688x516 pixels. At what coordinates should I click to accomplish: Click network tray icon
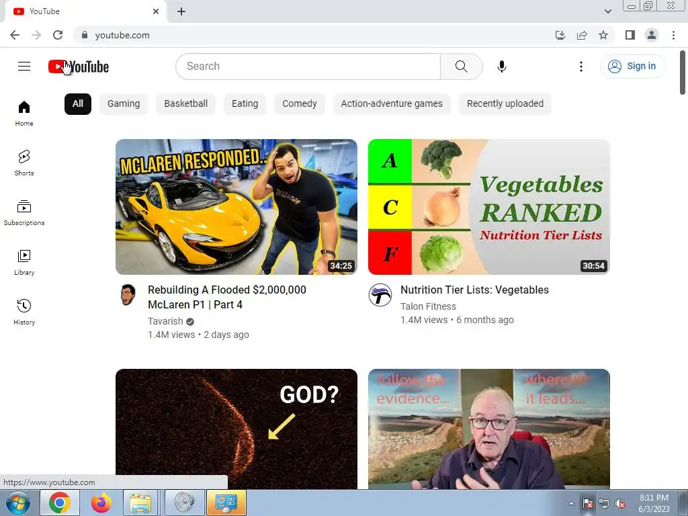[x=604, y=504]
